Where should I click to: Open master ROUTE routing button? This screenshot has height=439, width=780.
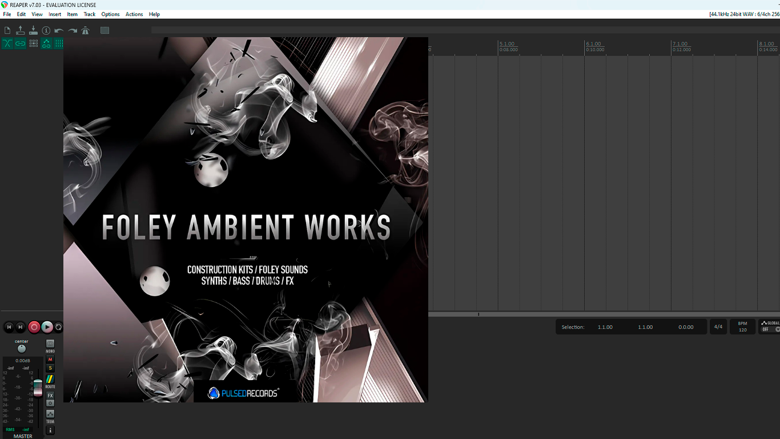(50, 380)
